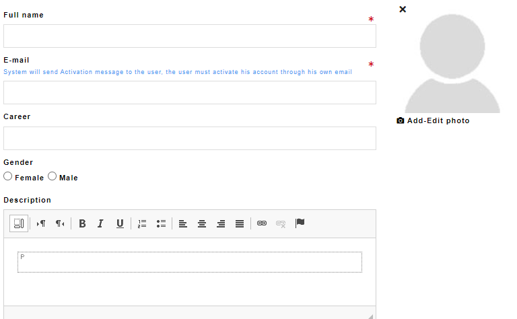Viewport: 517px width, 319px height.
Task: Apply italic formatting in the editor
Action: click(101, 223)
